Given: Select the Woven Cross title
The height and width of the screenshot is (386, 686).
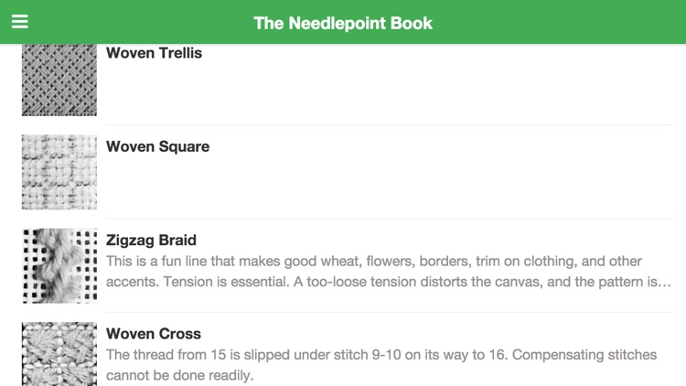Looking at the screenshot, I should [x=154, y=334].
